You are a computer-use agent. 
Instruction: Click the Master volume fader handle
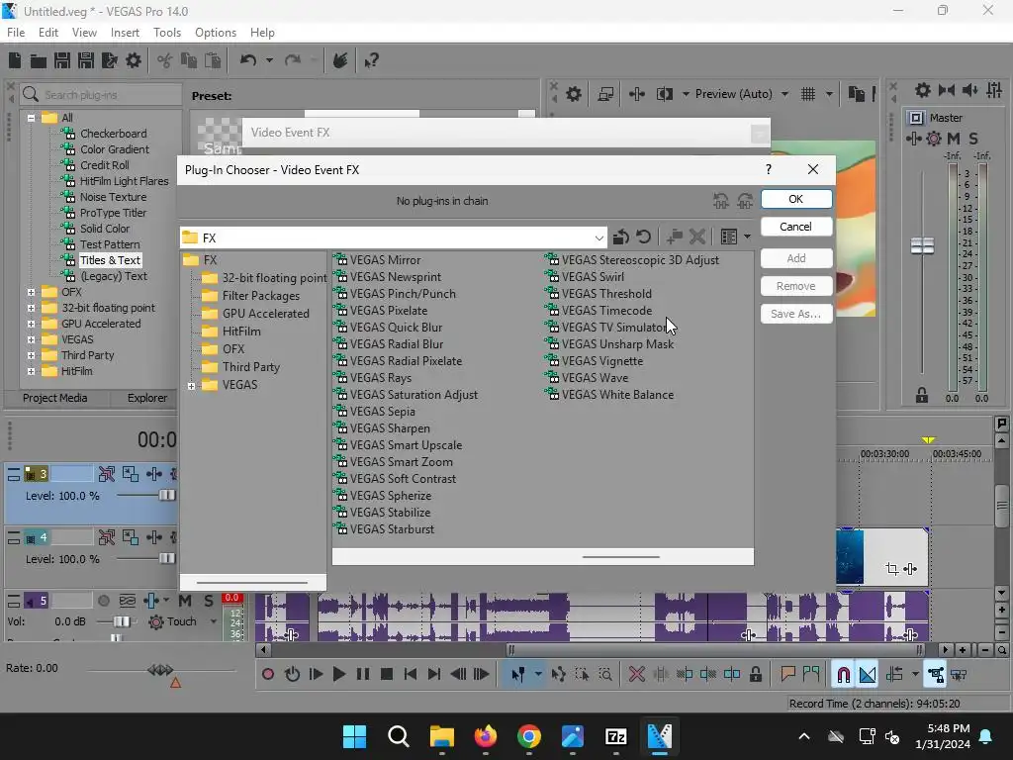pos(922,245)
